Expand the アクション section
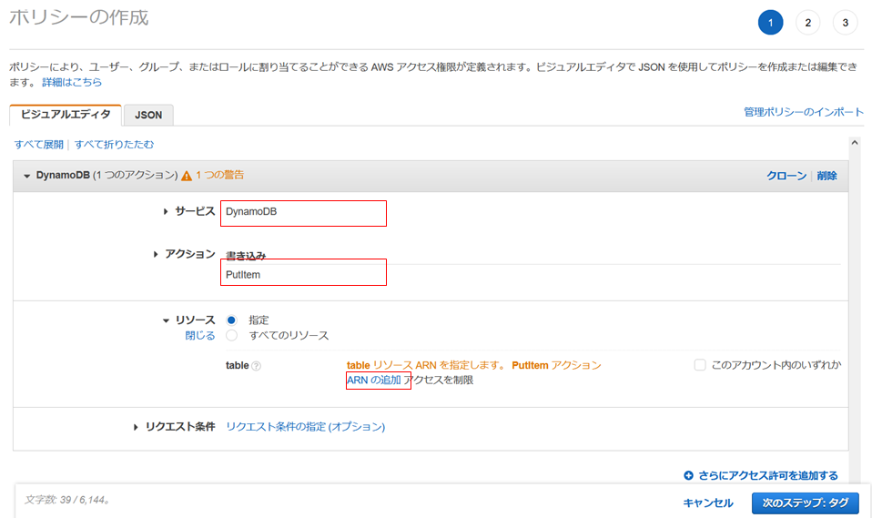The image size is (872, 518). tap(155, 254)
